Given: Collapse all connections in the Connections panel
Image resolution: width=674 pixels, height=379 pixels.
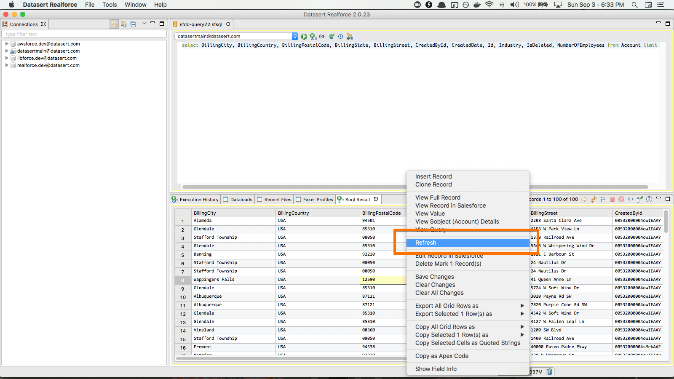Looking at the screenshot, I should tap(133, 24).
